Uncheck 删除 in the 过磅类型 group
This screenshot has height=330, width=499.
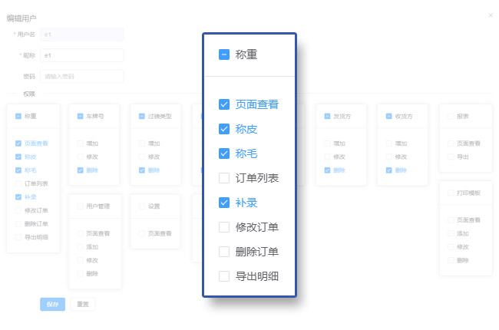[x=142, y=170]
